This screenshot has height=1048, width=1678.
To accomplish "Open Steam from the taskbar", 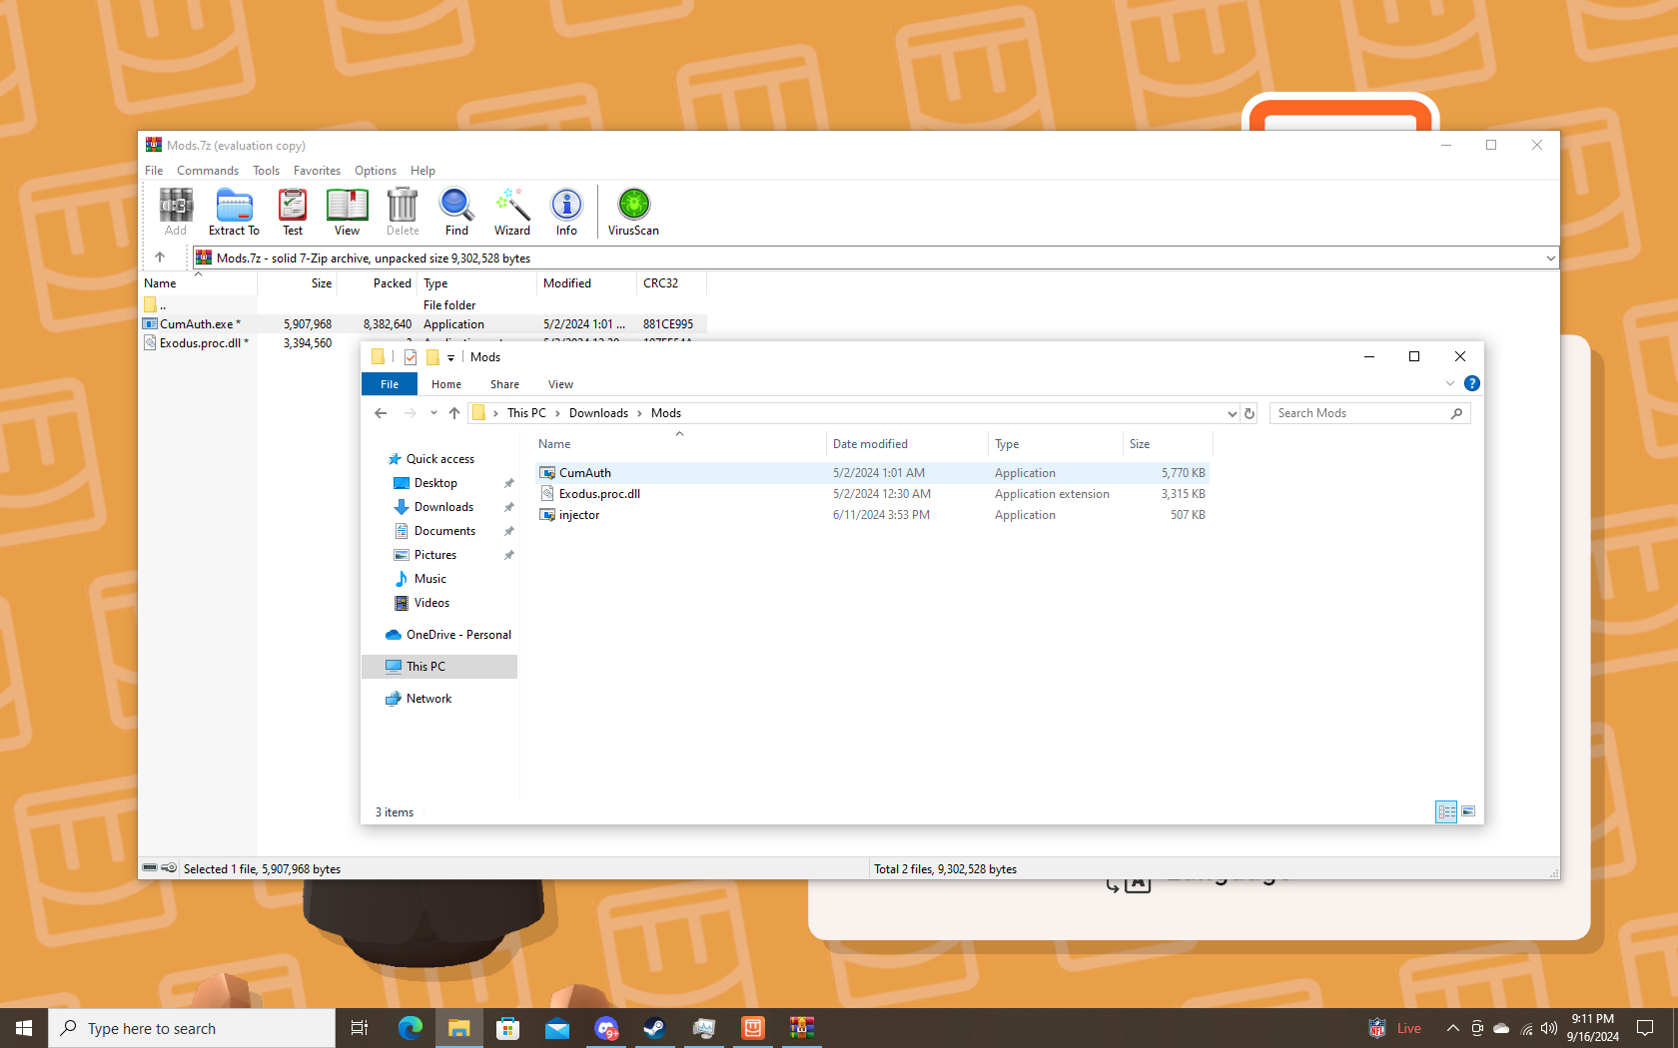I will pyautogui.click(x=655, y=1028).
